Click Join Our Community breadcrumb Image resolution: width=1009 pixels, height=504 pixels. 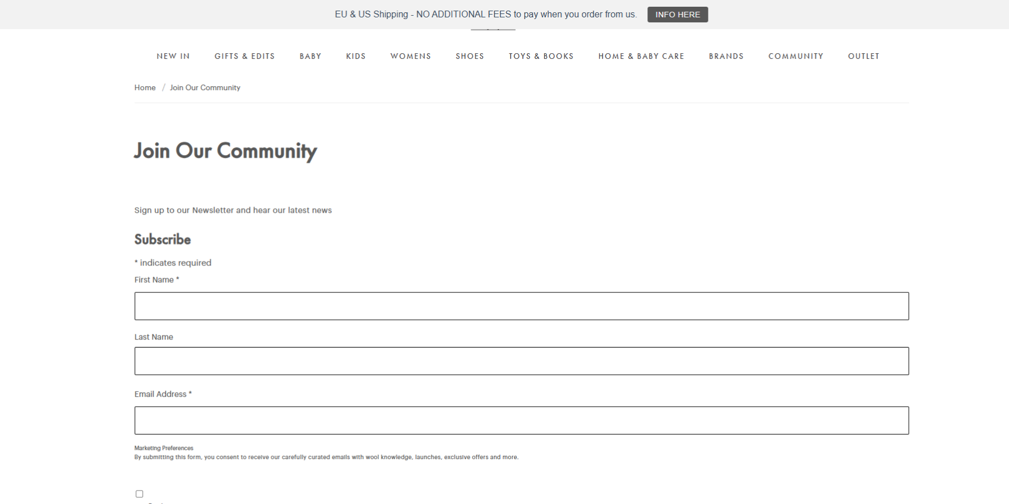click(205, 87)
